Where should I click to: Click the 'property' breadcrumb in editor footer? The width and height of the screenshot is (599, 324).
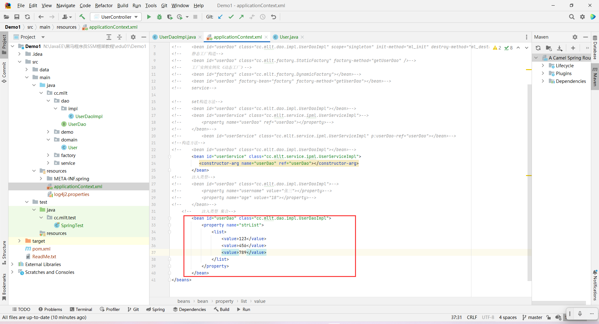coord(224,301)
